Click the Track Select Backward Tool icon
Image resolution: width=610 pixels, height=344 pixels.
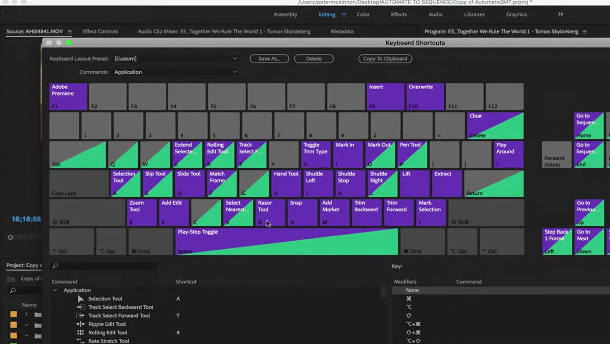[80, 307]
